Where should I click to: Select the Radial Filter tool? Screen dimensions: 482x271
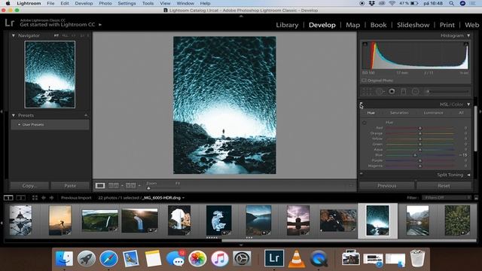[x=415, y=92]
